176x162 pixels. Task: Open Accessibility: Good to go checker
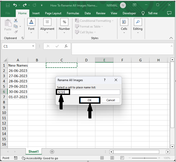(x=40, y=158)
